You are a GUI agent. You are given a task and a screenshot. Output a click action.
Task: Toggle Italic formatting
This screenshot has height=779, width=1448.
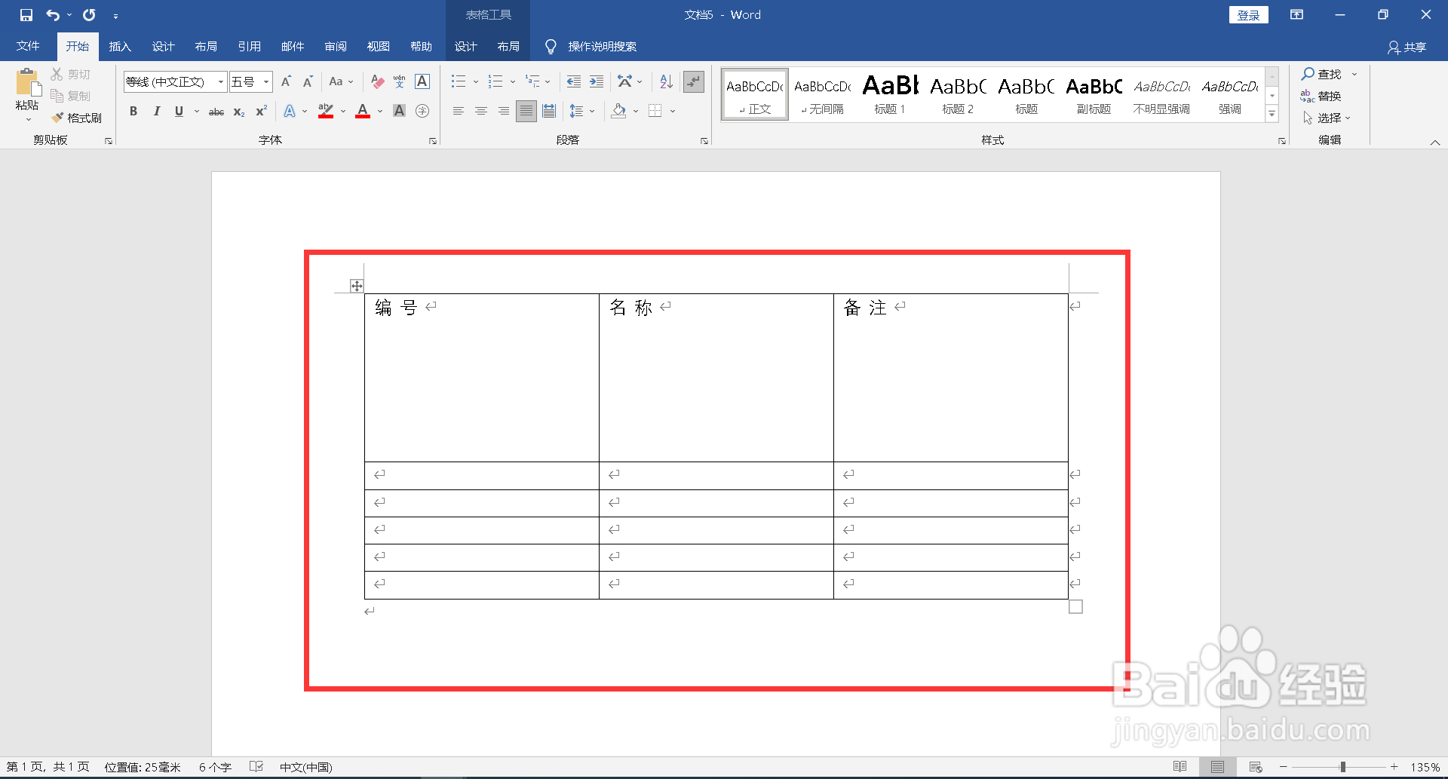pos(156,111)
